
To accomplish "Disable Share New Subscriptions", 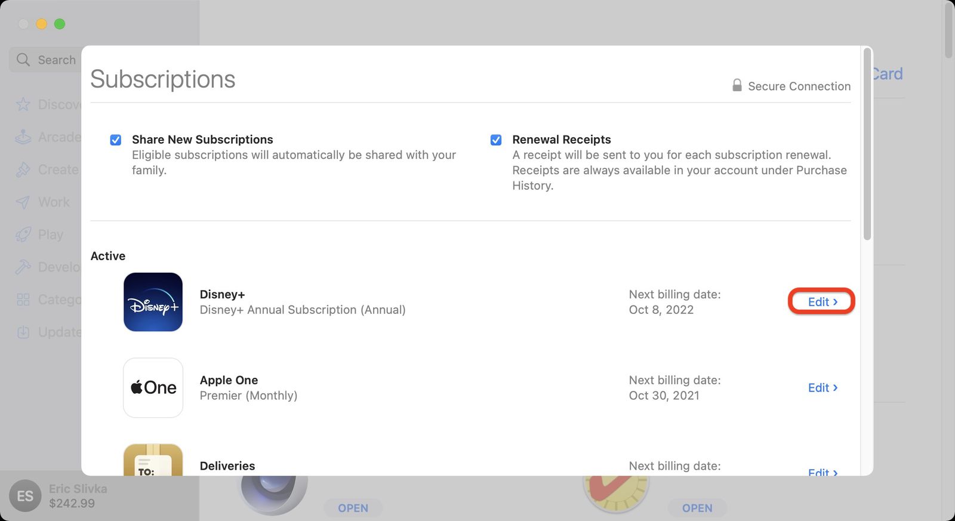I will coord(115,140).
